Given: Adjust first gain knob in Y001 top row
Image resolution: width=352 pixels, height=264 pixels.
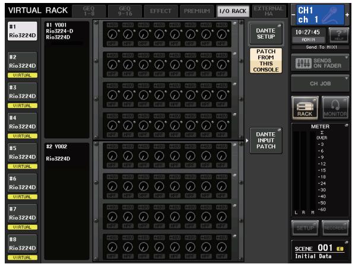Looking at the screenshot, I should pos(112,34).
